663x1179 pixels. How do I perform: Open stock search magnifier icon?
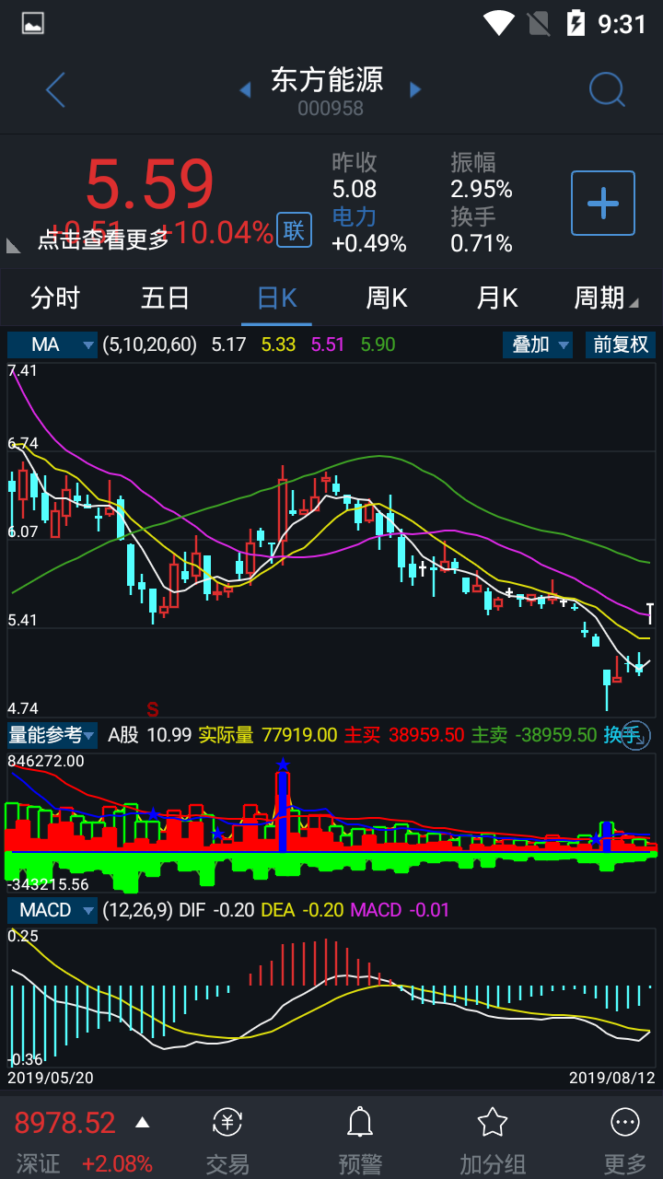[x=607, y=90]
